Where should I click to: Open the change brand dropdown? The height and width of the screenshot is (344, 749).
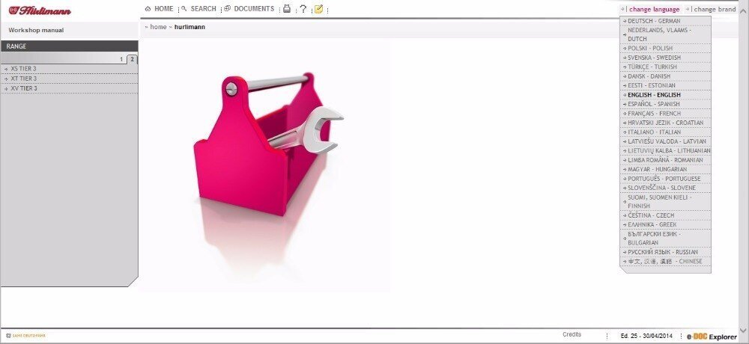[x=713, y=9]
